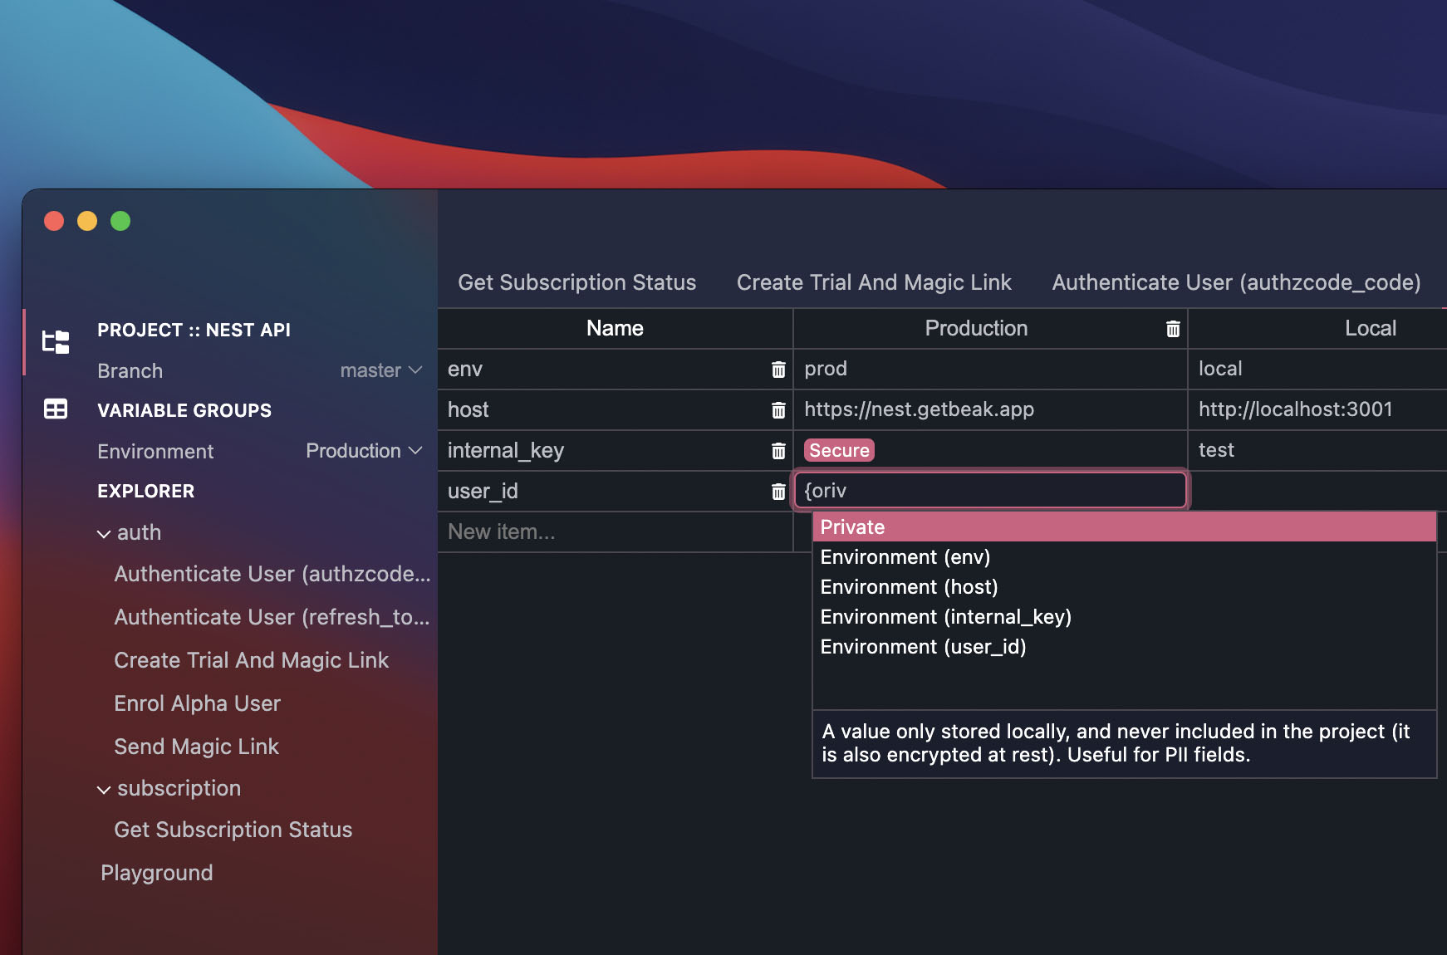The width and height of the screenshot is (1447, 955).
Task: Select Send Magic Link request
Action: pos(196,746)
